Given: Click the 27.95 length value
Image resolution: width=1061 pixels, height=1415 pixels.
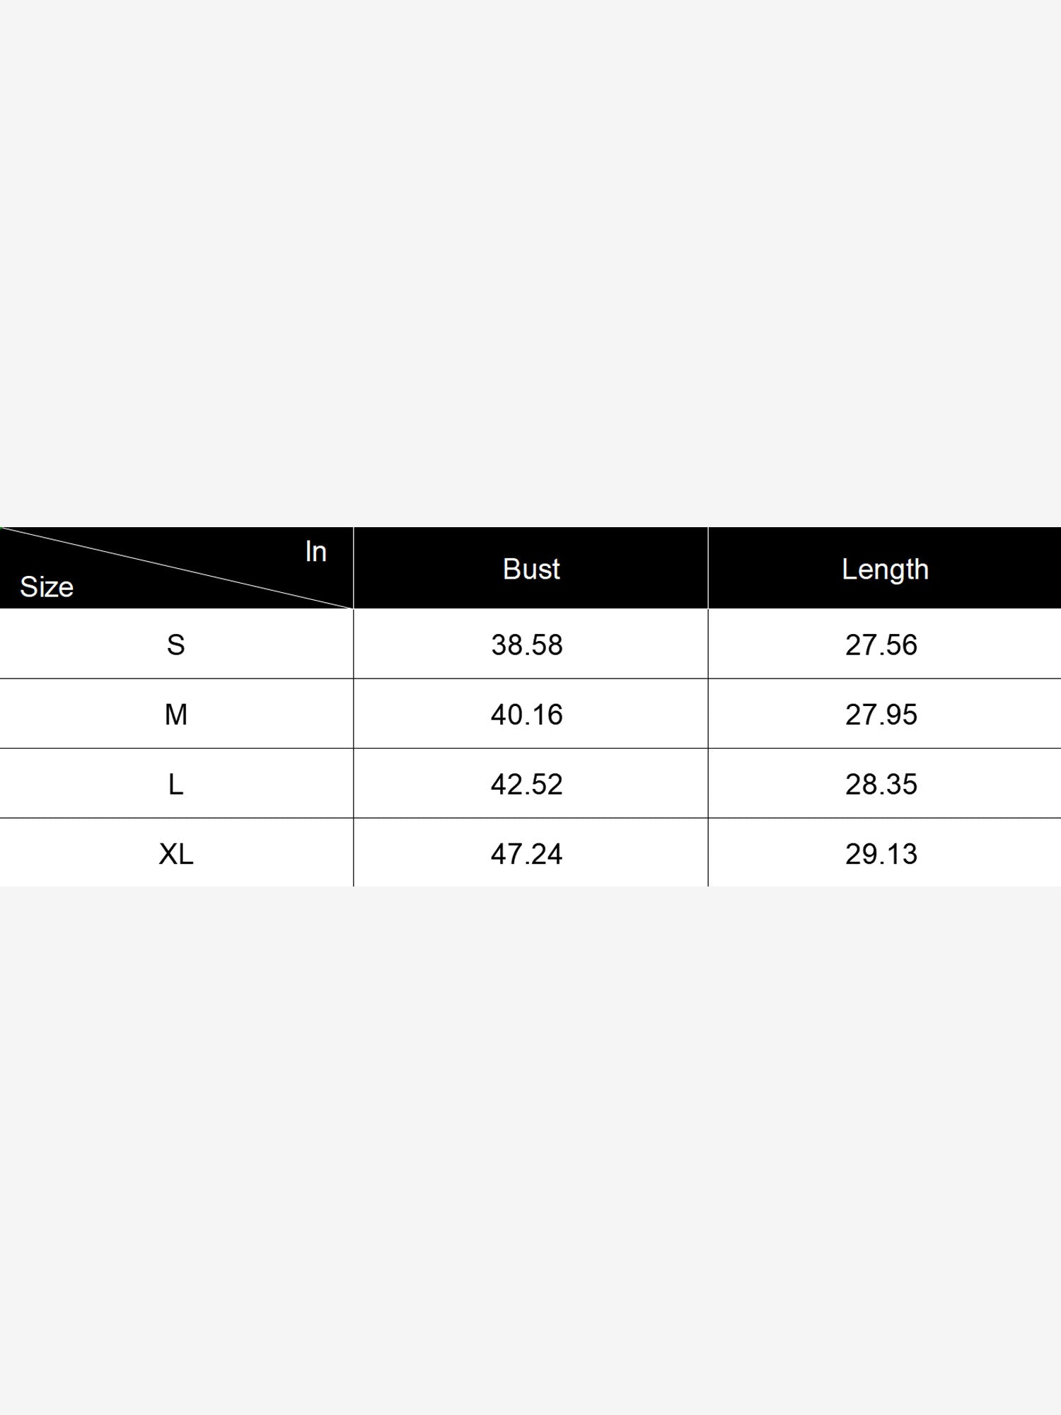Looking at the screenshot, I should tap(881, 715).
